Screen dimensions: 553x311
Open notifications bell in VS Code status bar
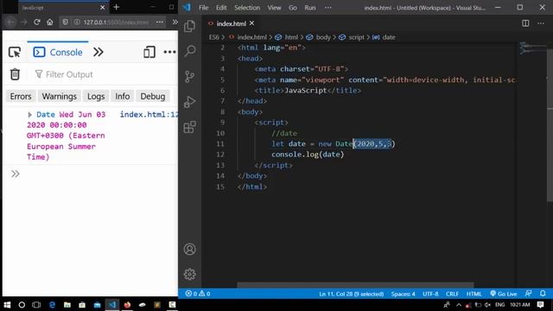click(543, 294)
